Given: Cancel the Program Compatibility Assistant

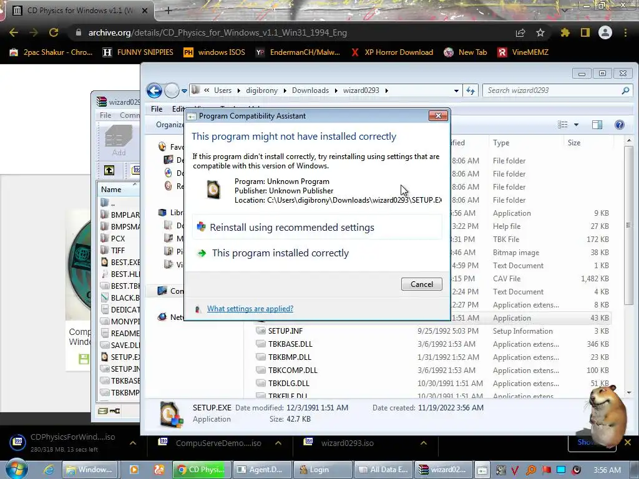Looking at the screenshot, I should [x=421, y=284].
